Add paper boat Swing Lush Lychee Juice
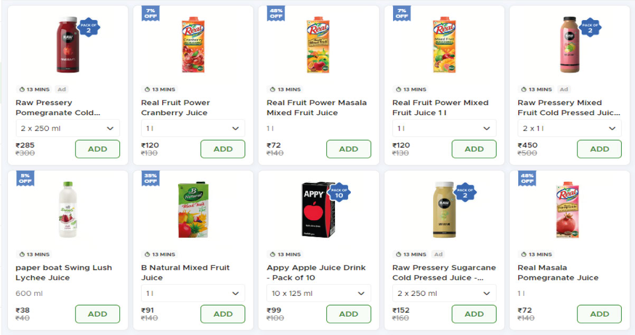Viewport: 635px width, 335px height. (x=97, y=314)
